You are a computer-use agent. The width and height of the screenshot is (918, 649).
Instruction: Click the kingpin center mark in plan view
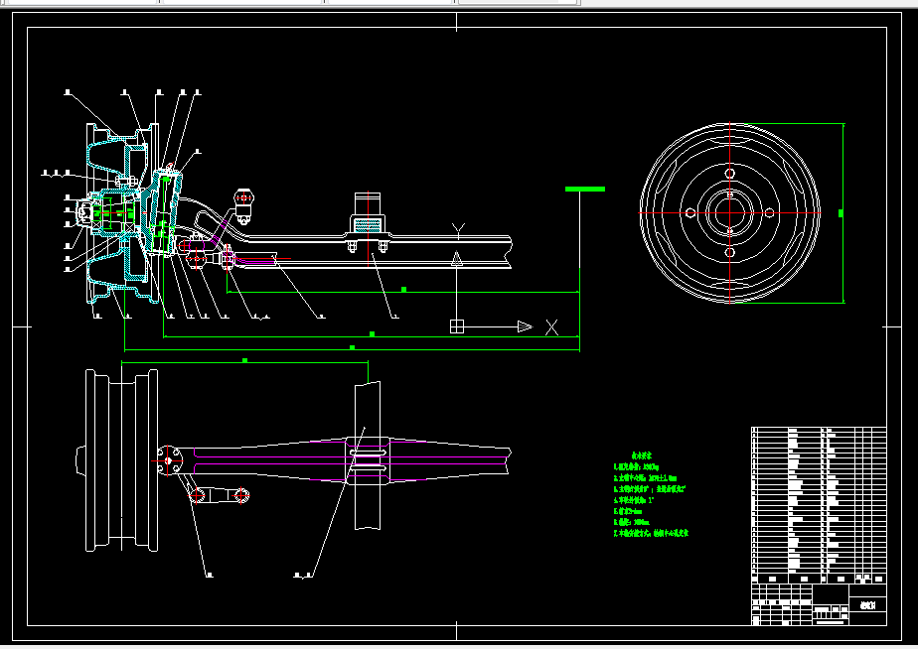[x=168, y=460]
